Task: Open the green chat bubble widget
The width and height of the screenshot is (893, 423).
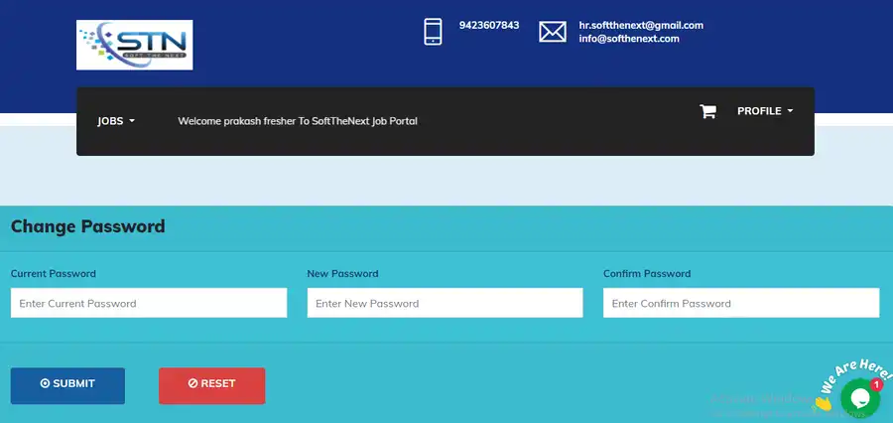Action: coord(859,399)
